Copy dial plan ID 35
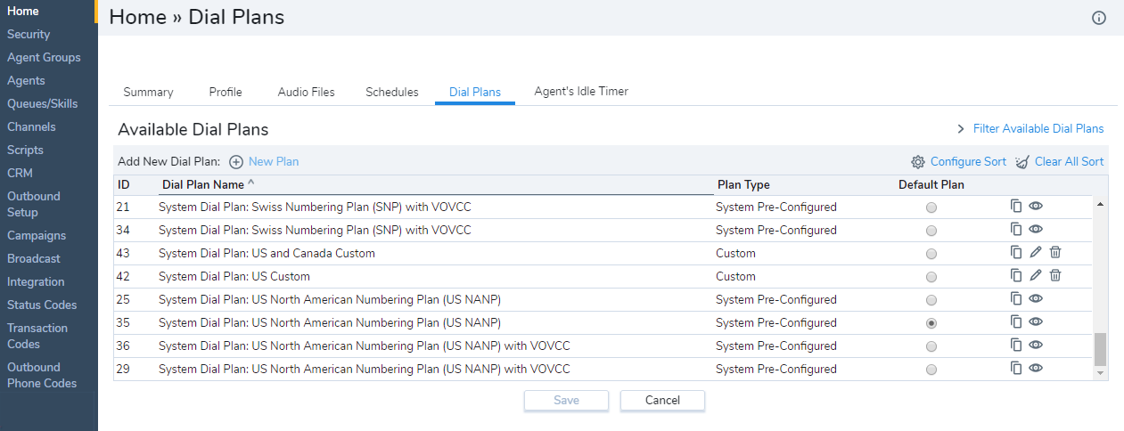Image resolution: width=1124 pixels, height=431 pixels. click(x=1016, y=321)
